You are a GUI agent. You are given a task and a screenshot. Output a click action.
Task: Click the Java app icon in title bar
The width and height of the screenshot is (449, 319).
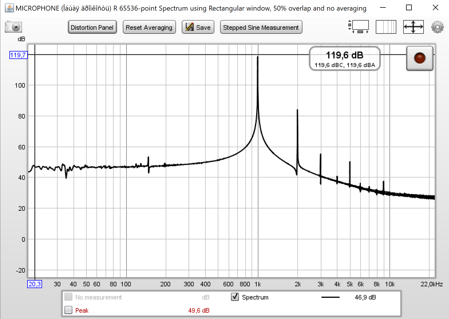pos(9,8)
